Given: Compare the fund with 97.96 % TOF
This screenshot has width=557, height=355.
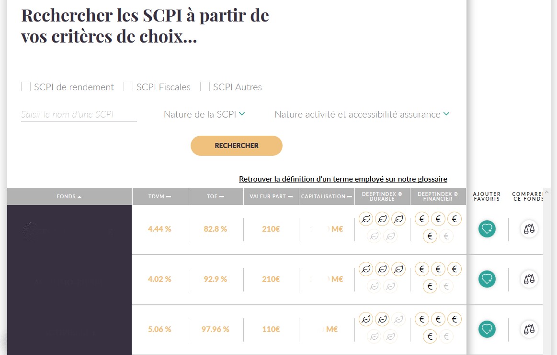Looking at the screenshot, I should [529, 329].
